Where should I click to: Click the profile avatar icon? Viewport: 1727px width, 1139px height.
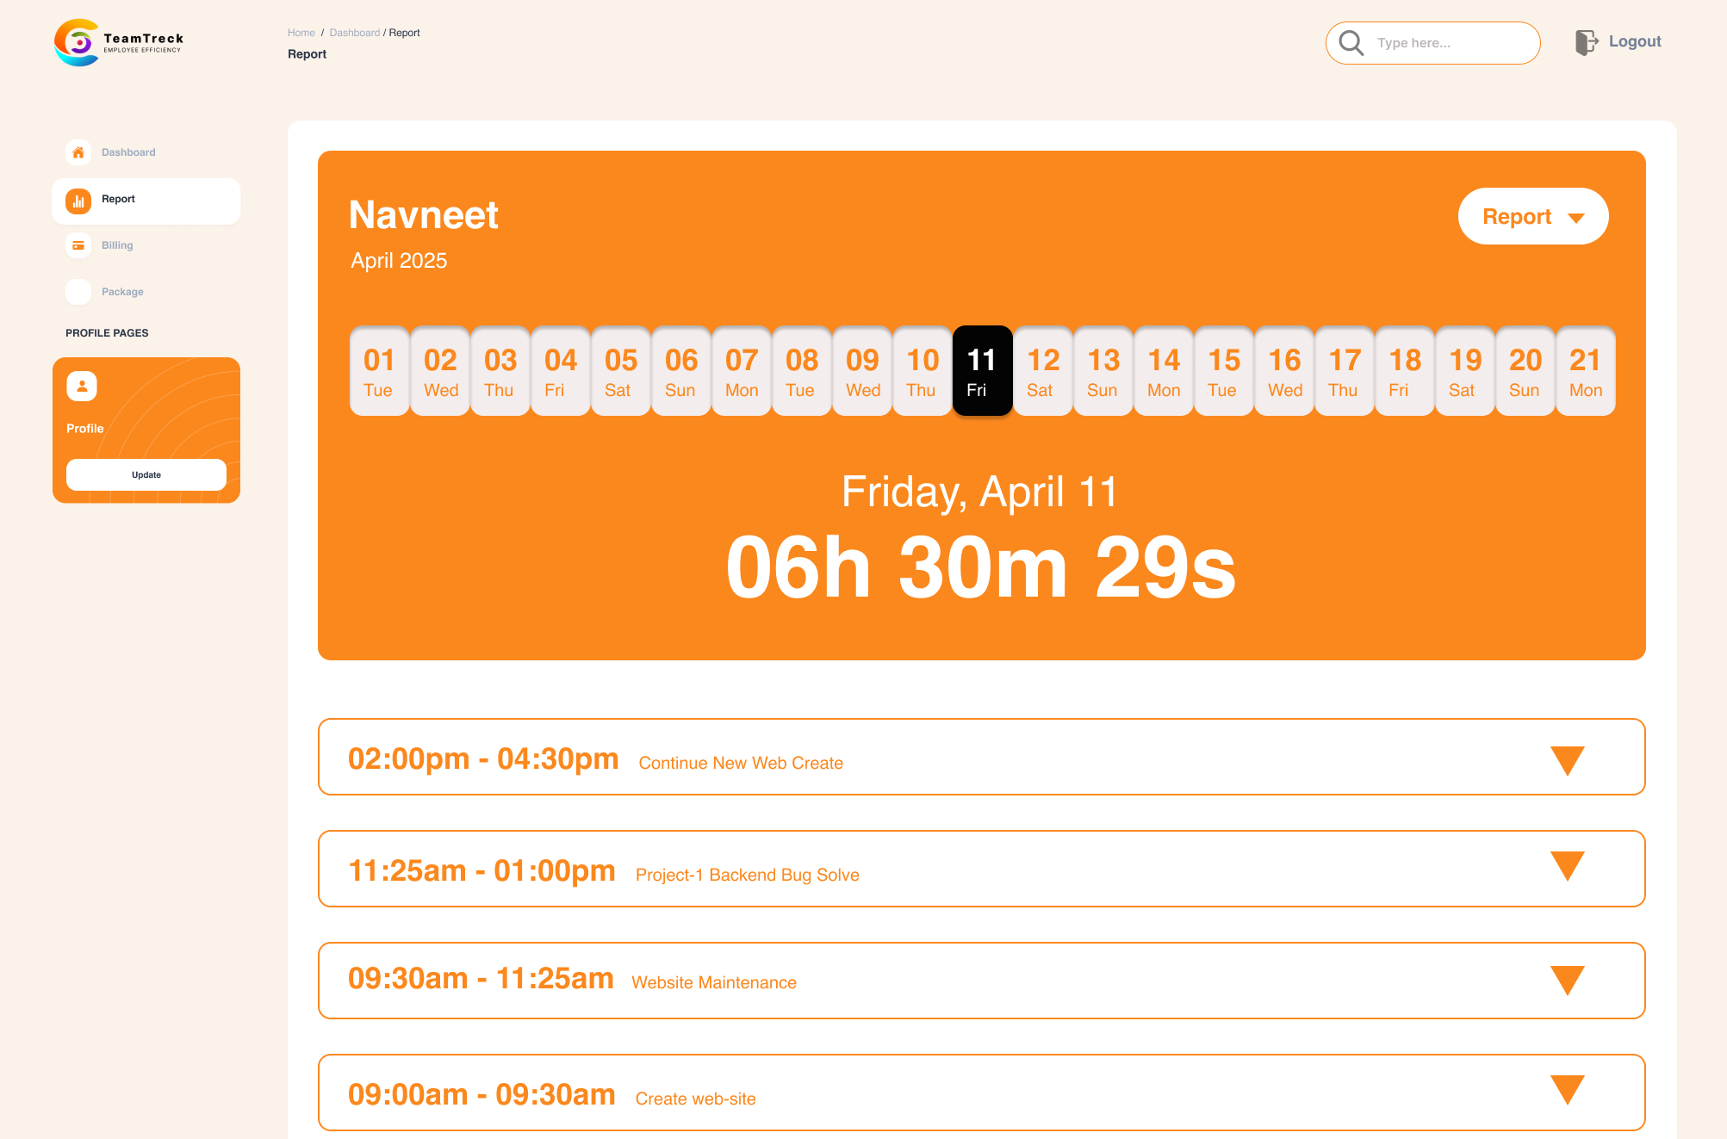pyautogui.click(x=82, y=387)
